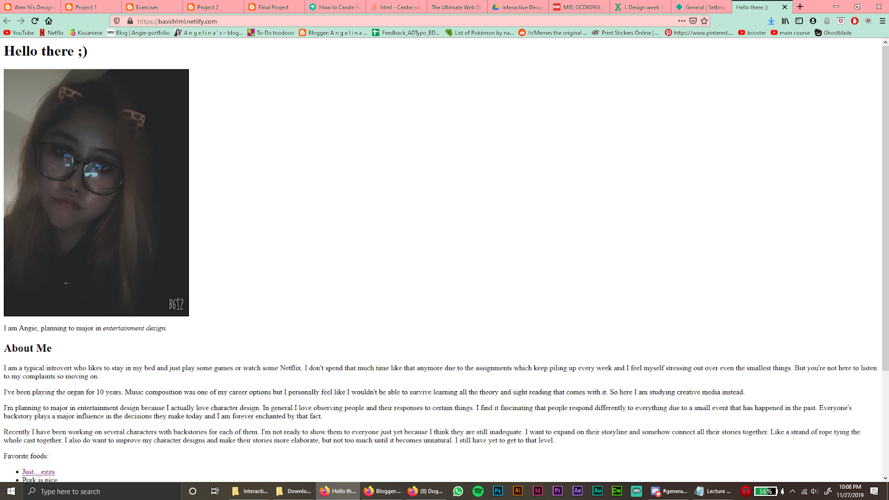
Task: Switch to the Wen Yi's Design tab
Action: click(30, 7)
